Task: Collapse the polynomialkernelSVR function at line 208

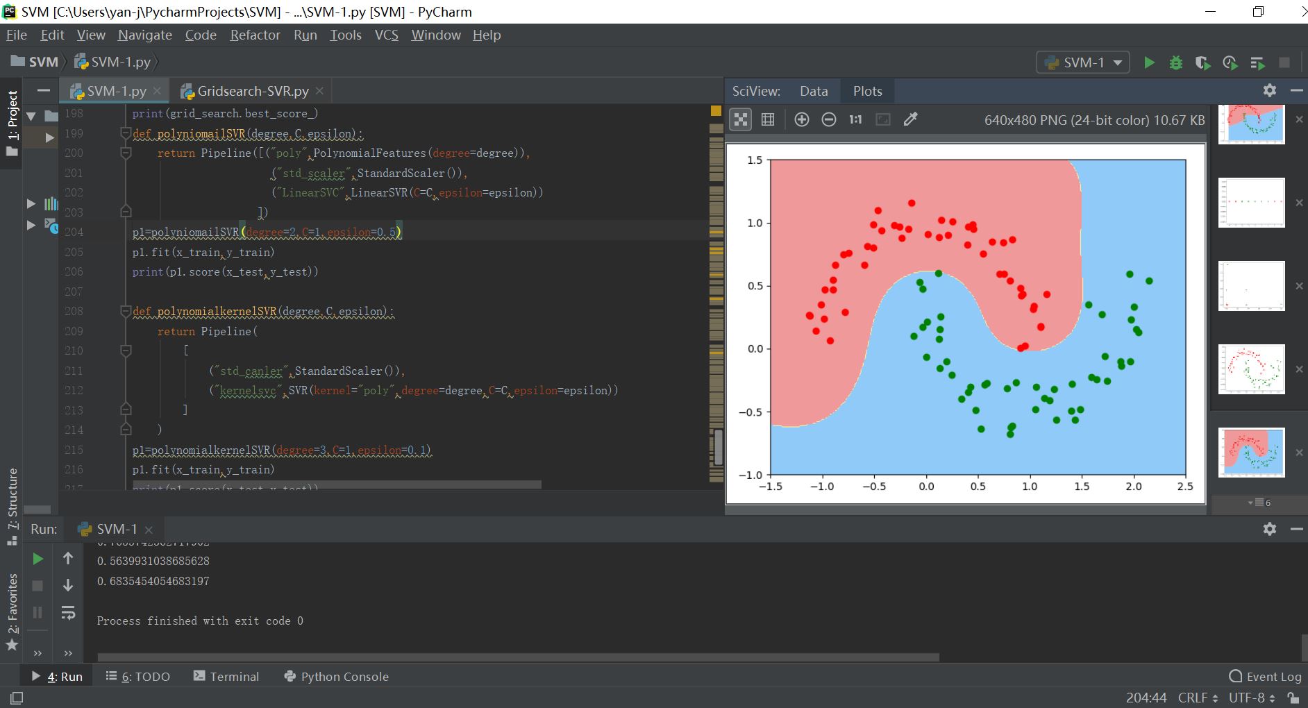Action: (x=126, y=311)
